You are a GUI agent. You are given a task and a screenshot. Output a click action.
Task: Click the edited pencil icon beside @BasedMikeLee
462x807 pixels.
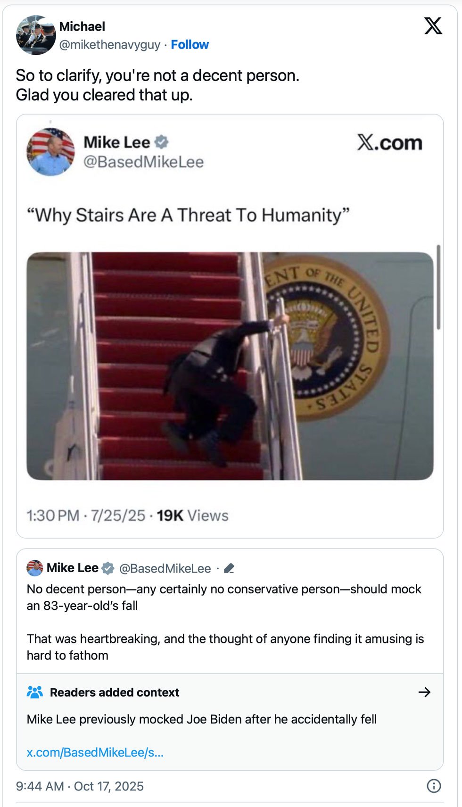tap(229, 568)
